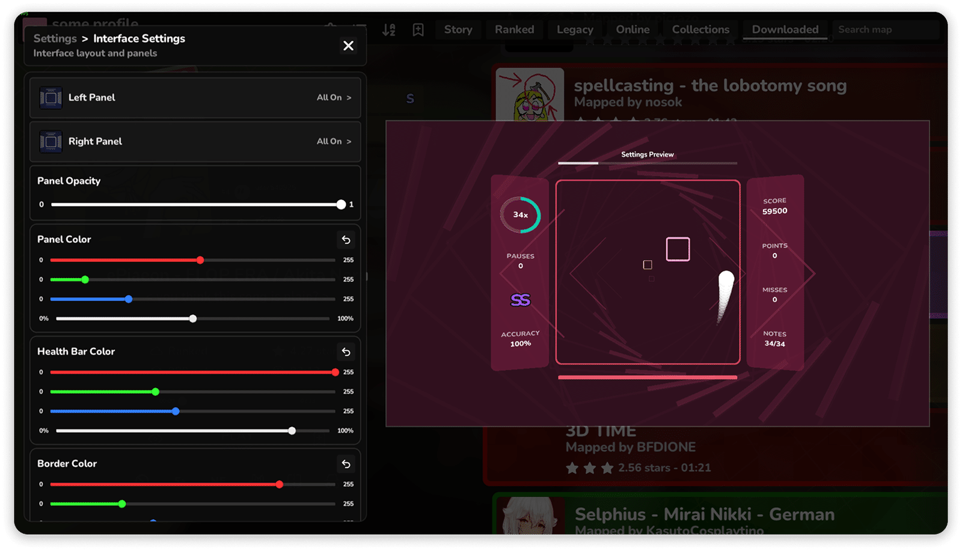This screenshot has width=962, height=551.
Task: Adjust the Panel Color alpha percentage slider
Action: tap(193, 318)
